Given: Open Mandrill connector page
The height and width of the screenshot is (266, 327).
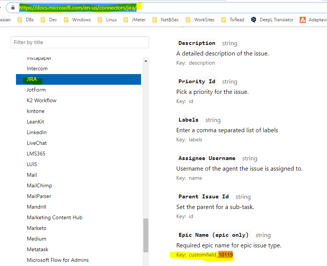Looking at the screenshot, I should click(36, 207).
